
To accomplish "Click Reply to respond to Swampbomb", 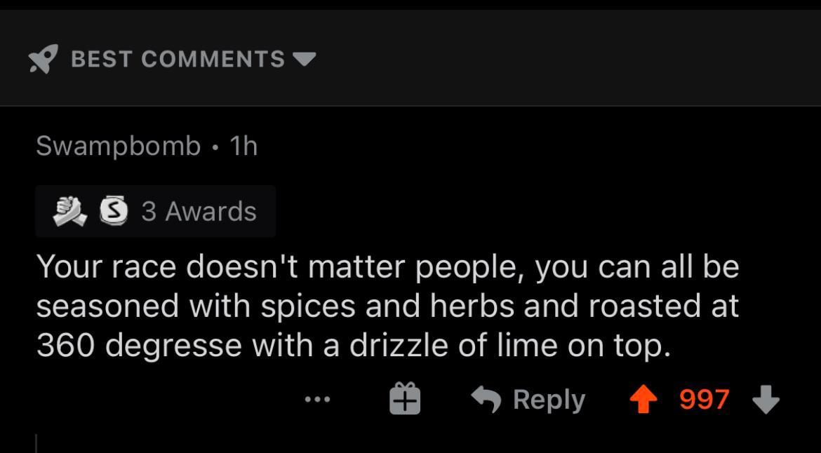I will 549,398.
